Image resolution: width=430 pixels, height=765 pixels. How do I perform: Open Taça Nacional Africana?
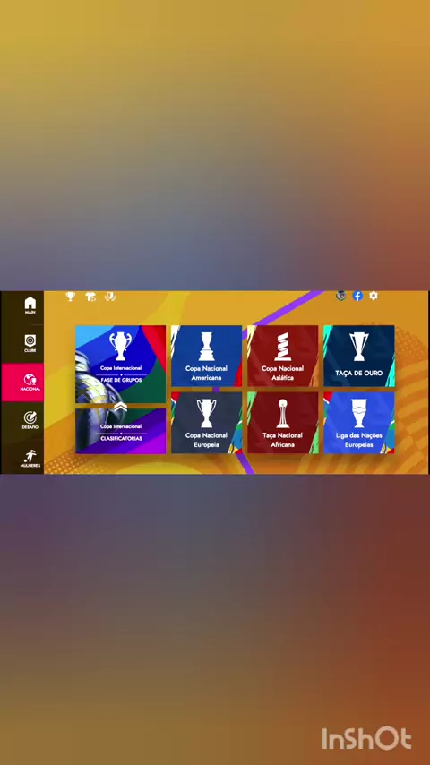tap(282, 423)
